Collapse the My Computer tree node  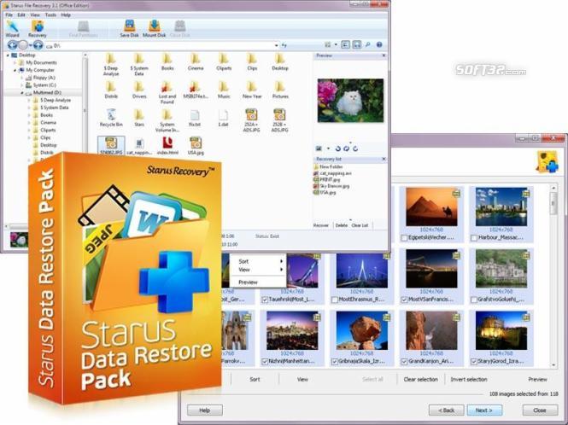[x=15, y=70]
